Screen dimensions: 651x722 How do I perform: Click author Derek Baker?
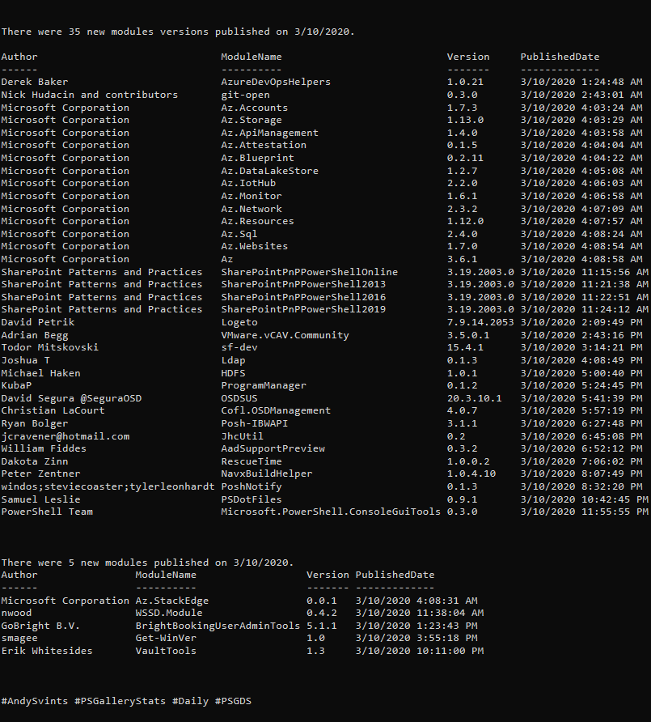click(35, 82)
